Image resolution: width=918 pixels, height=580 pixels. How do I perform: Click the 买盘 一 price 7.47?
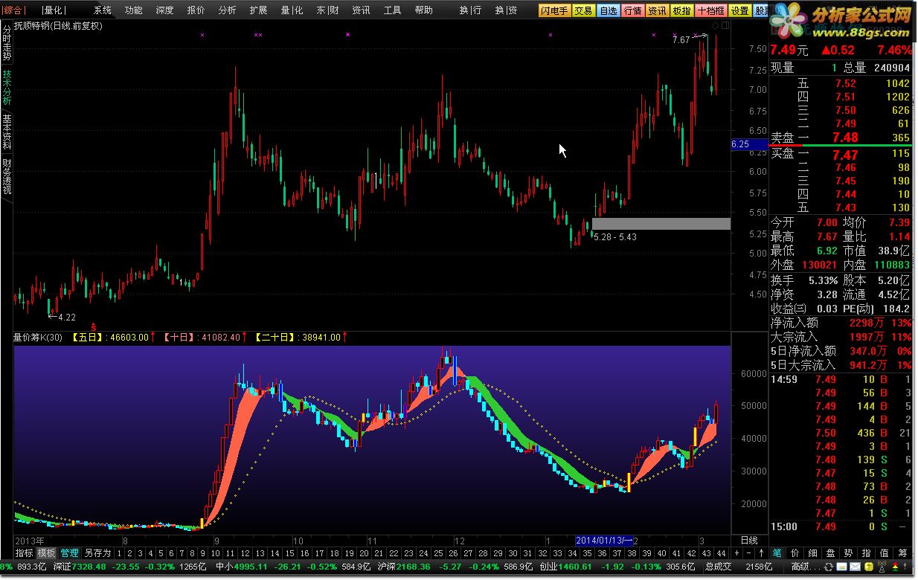(845, 155)
